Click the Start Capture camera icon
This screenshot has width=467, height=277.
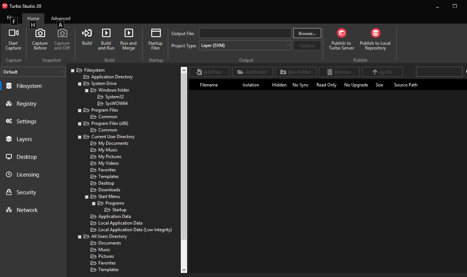(x=13, y=33)
